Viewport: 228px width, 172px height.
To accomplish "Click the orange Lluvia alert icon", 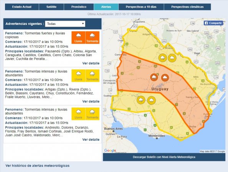I will tap(78, 37).
